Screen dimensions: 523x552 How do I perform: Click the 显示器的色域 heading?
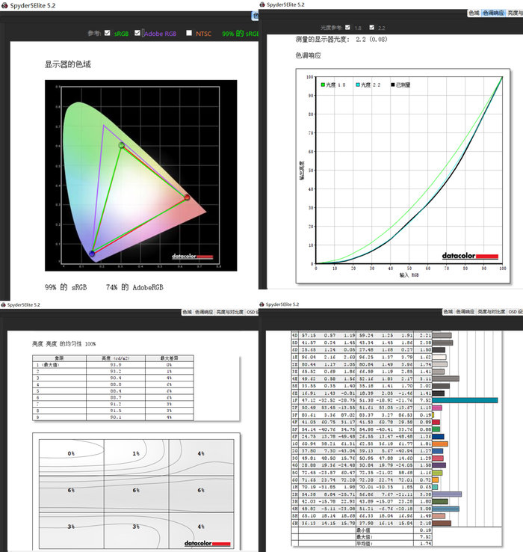(67, 64)
